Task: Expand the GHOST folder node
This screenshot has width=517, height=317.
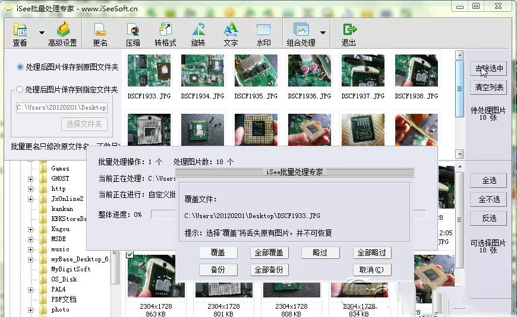Action: coord(31,179)
